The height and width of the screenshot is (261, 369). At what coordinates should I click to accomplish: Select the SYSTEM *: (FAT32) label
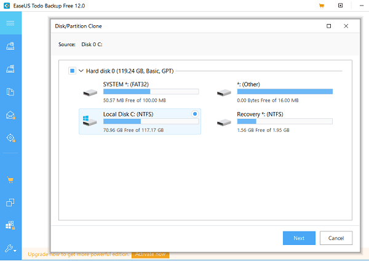(x=126, y=84)
